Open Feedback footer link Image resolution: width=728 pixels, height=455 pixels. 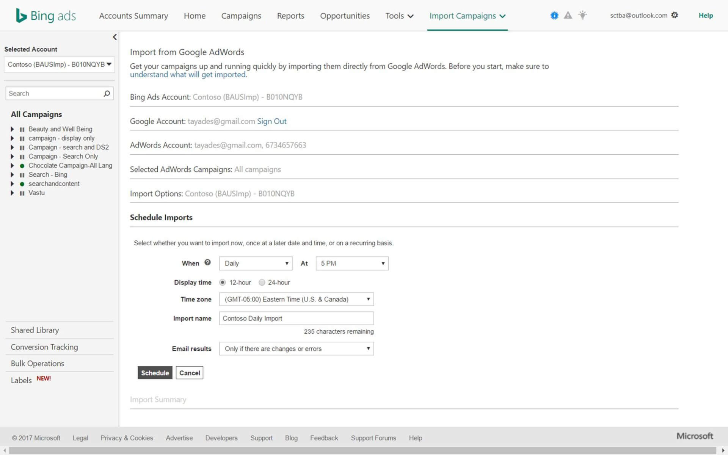click(x=324, y=438)
